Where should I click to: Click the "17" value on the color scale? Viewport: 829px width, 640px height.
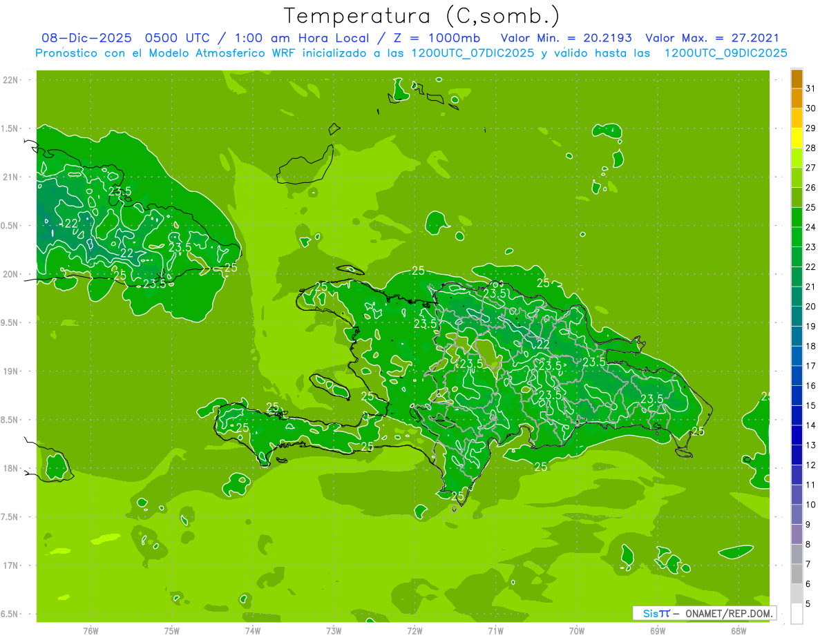click(x=810, y=366)
